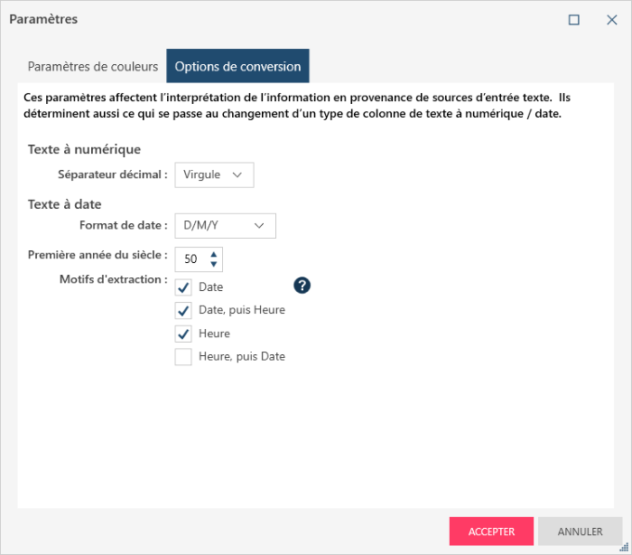Click the "Date, puis Heure" label text
The width and height of the screenshot is (632, 555).
pos(242,310)
